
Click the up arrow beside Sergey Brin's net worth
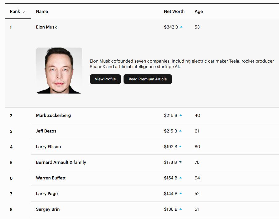(180, 209)
